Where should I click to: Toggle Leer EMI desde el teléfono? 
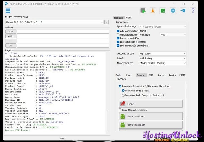[x=118, y=42]
